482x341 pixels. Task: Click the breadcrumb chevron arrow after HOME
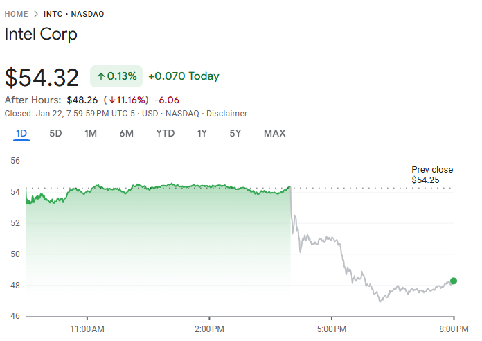[35, 15]
